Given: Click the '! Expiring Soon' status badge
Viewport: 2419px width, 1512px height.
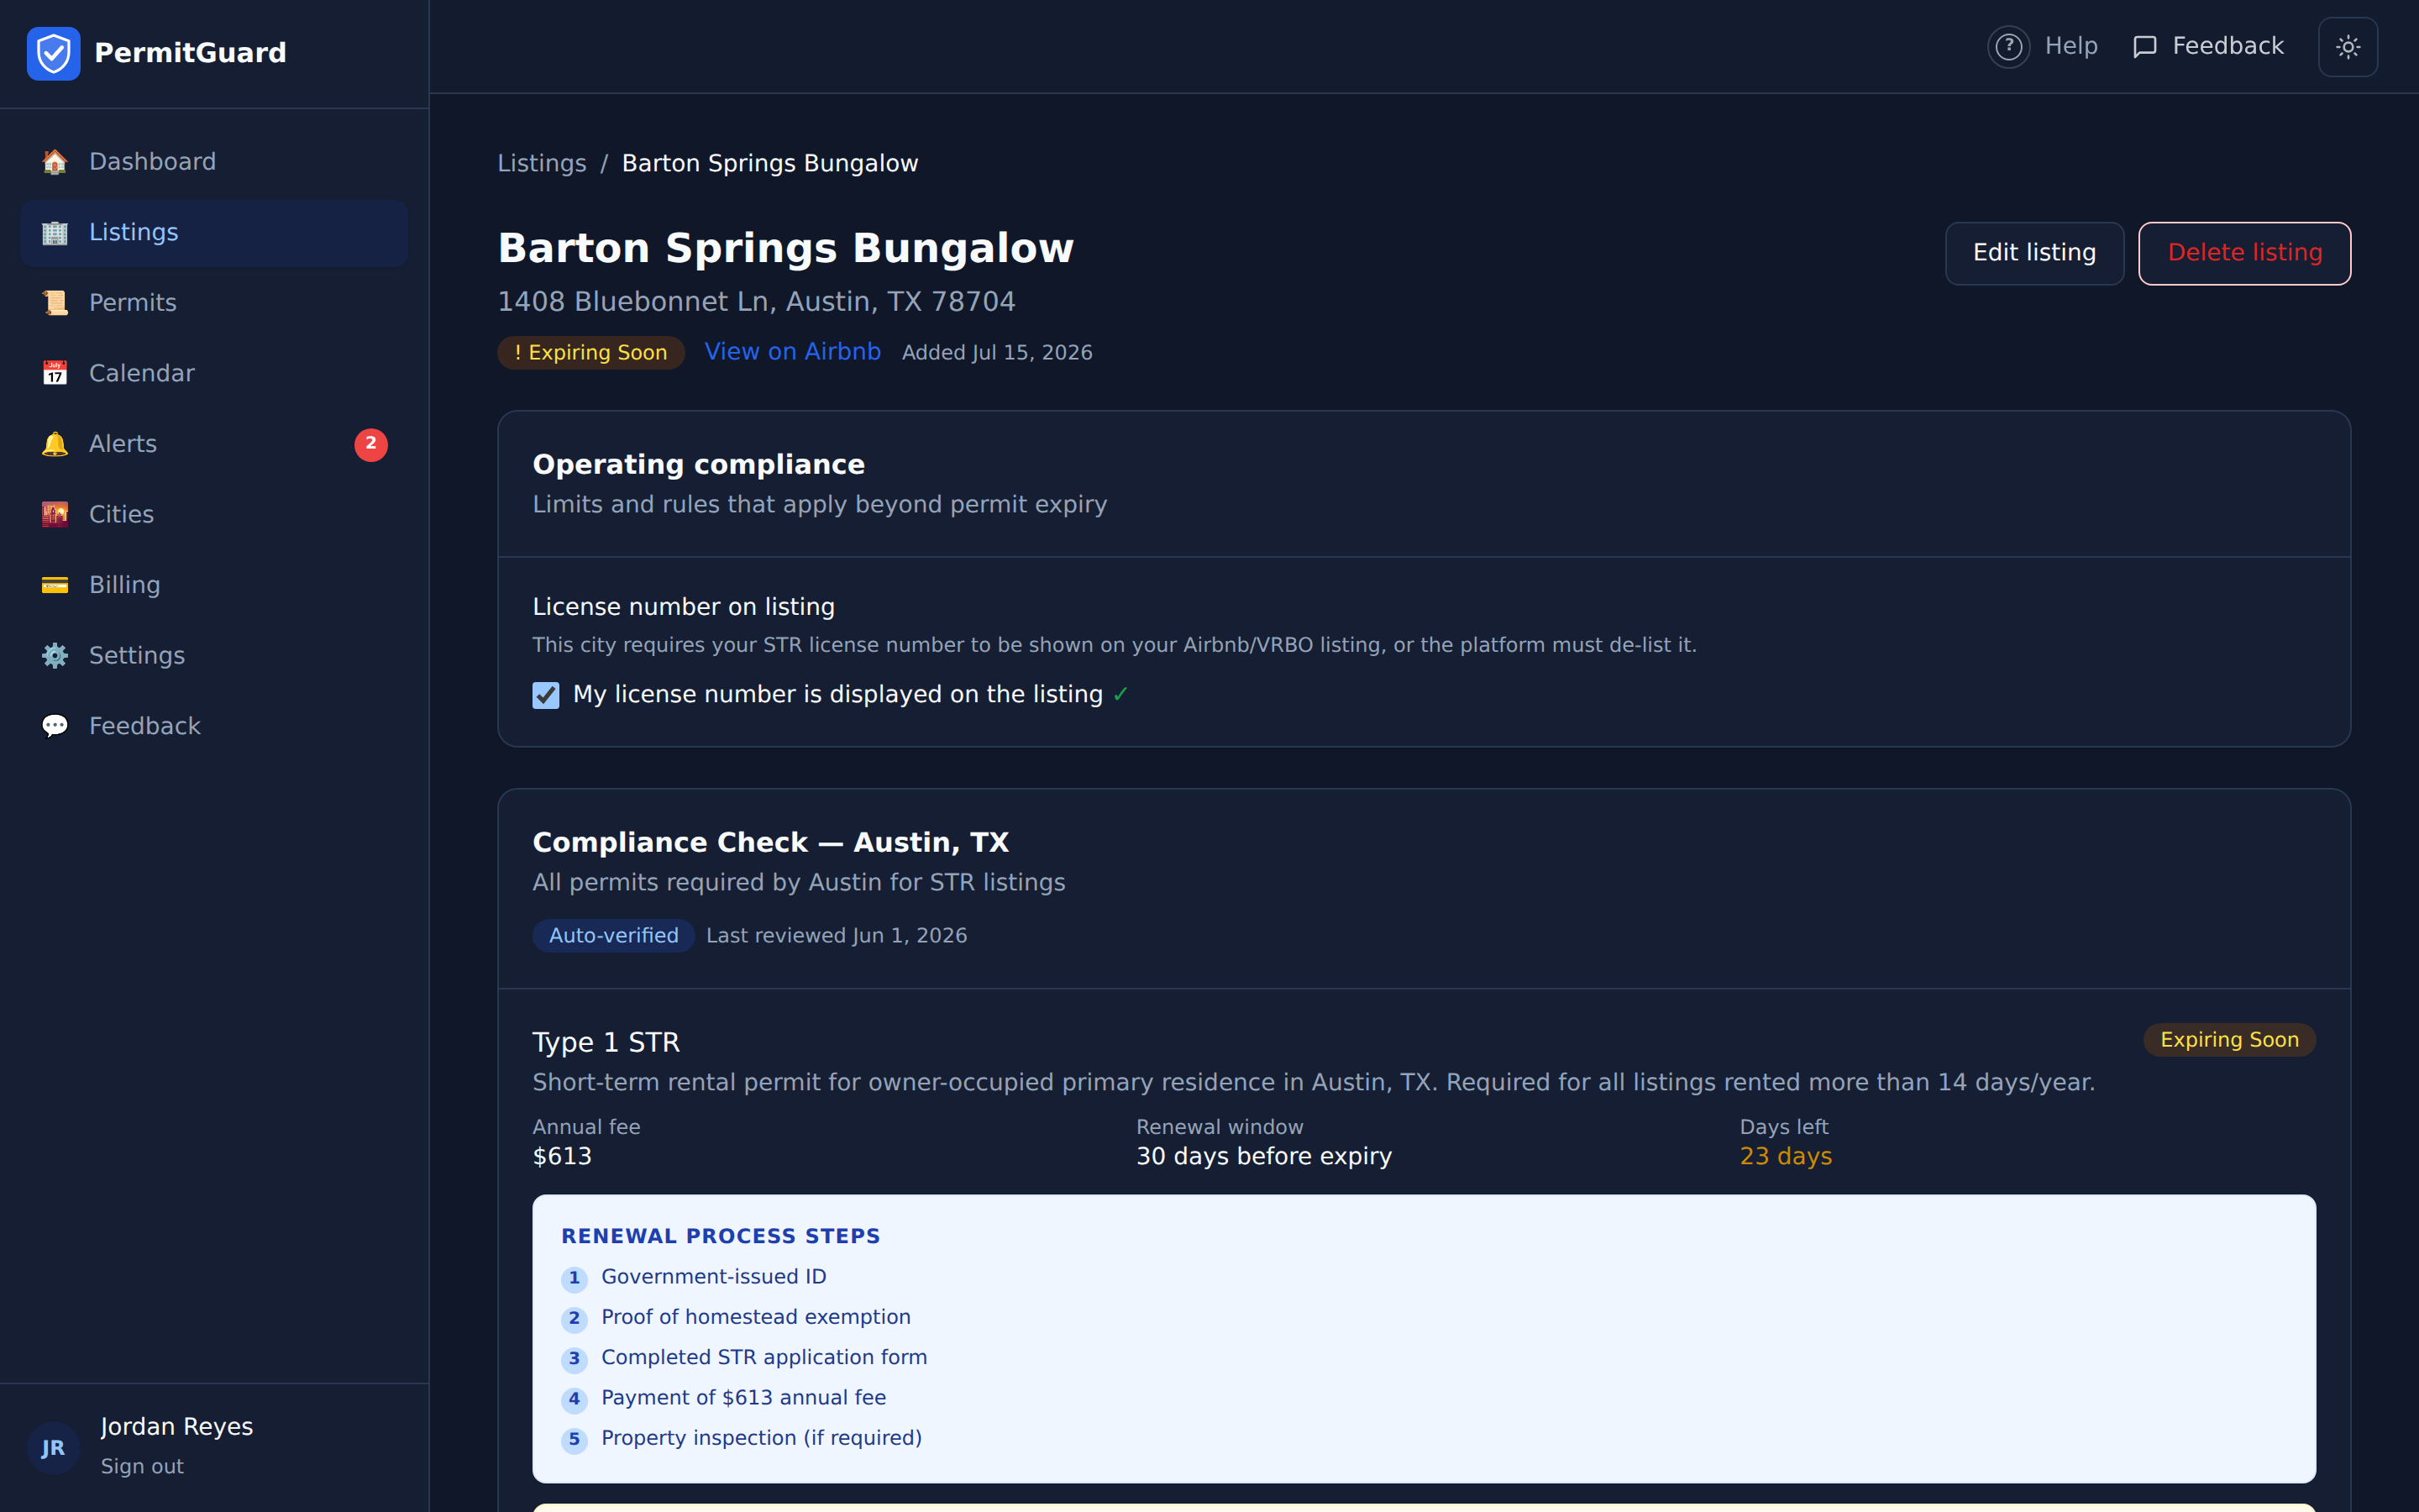Looking at the screenshot, I should tap(590, 353).
